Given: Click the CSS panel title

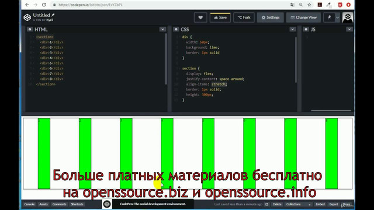Looking at the screenshot, I should [185, 29].
